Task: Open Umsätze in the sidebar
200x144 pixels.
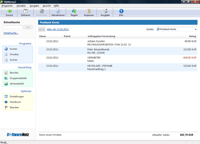Action: pos(14,54)
